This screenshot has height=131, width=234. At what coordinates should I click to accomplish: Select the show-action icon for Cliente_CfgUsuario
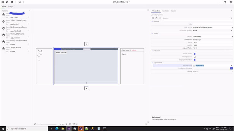pyautogui.click(x=3, y=35)
